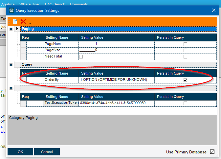
Task: Select the NeedTotal row selector cell
Action: [23, 57]
